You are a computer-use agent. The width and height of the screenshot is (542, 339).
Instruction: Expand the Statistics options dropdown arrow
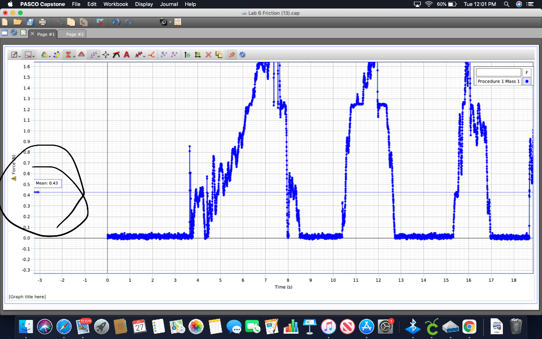tap(74, 56)
